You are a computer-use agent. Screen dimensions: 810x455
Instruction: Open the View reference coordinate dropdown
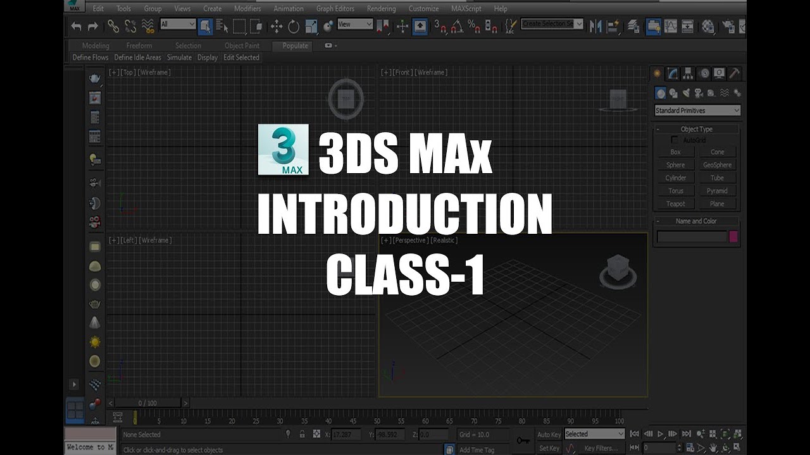point(355,24)
